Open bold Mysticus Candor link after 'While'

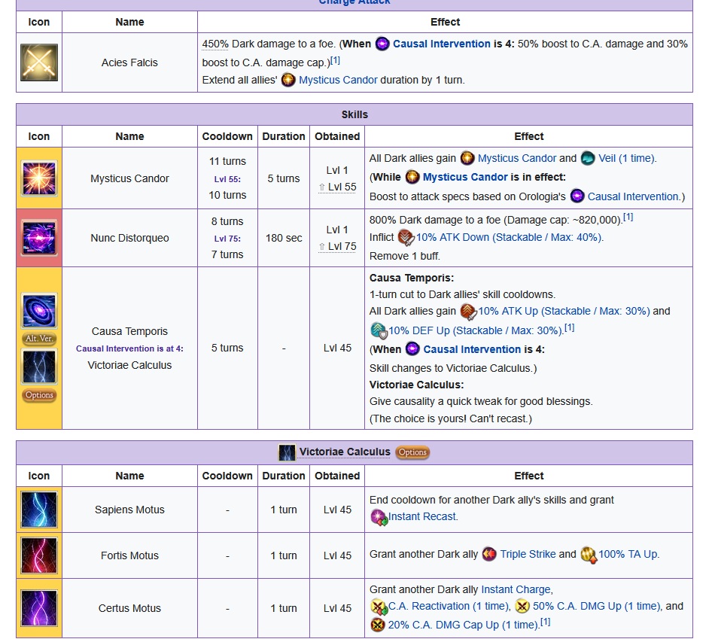[465, 178]
